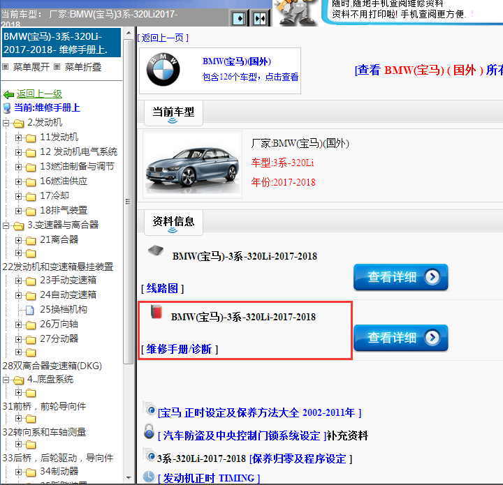Click 返回上一级 link in sidebar
503x485 pixels.
click(39, 94)
